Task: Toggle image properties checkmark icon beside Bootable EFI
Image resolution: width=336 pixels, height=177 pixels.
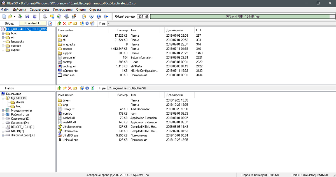Action: point(50,23)
